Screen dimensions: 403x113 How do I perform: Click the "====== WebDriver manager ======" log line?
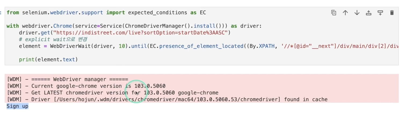coord(68,79)
